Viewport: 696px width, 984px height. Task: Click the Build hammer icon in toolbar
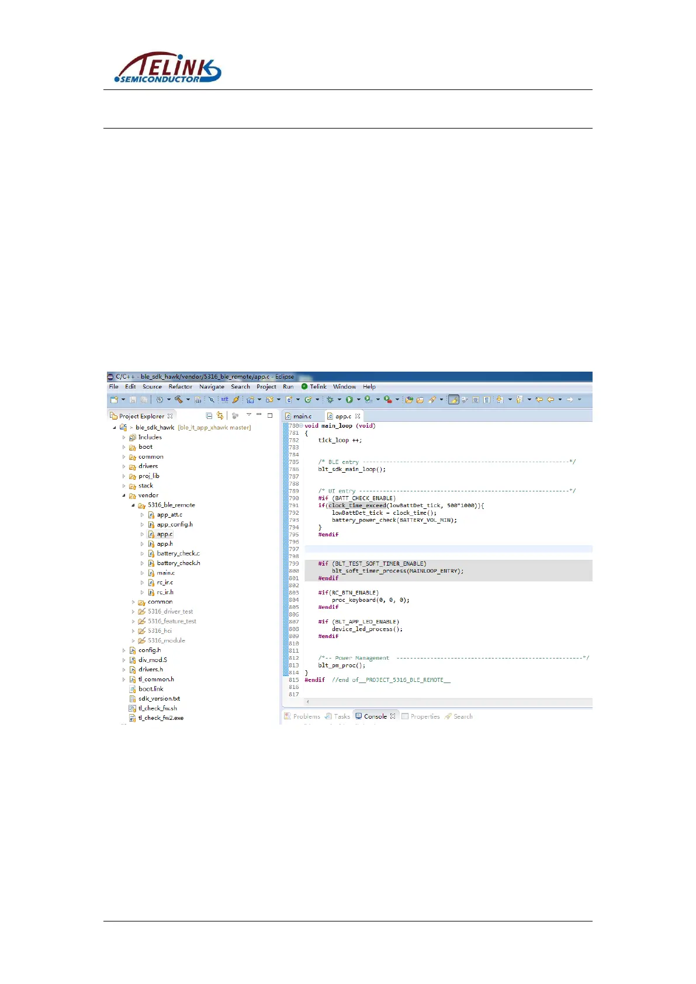(179, 400)
